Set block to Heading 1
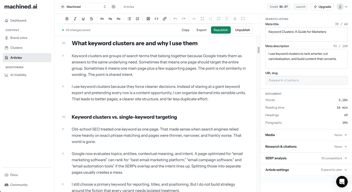Screen dimensions: 352x192 (102, 19)
